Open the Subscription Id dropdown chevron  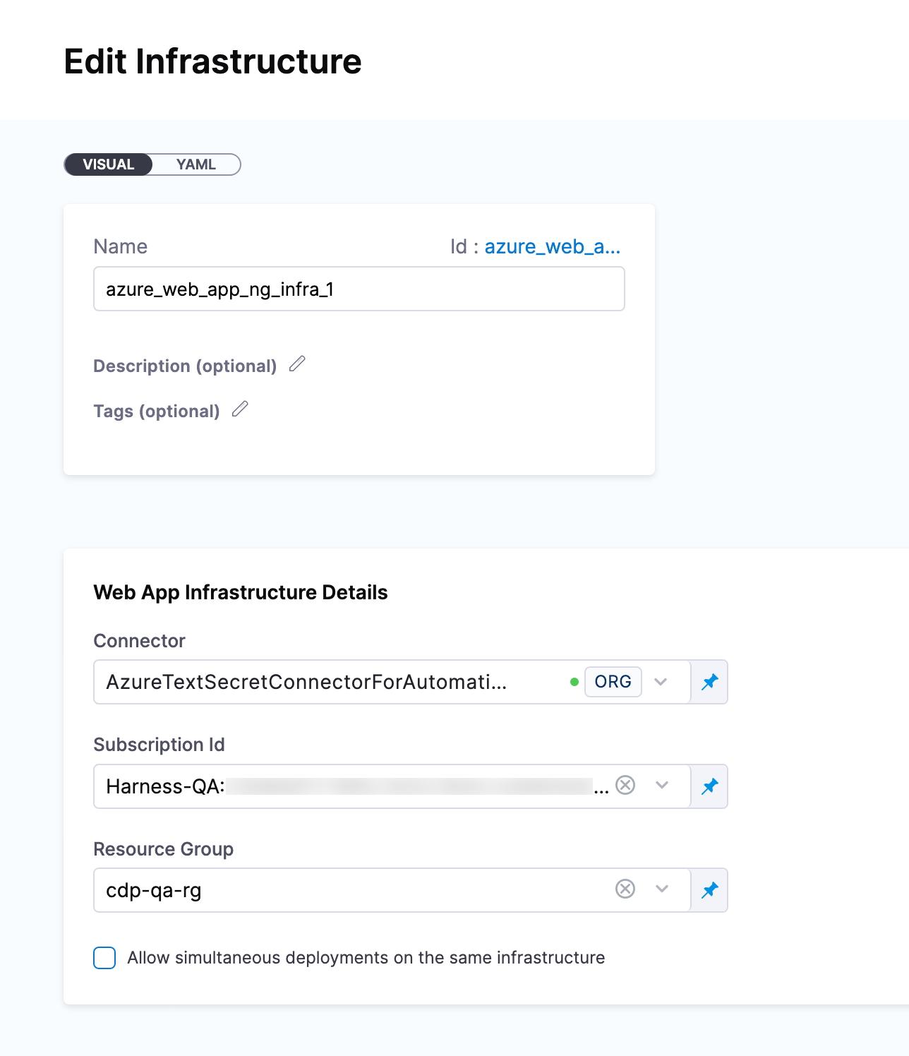661,785
